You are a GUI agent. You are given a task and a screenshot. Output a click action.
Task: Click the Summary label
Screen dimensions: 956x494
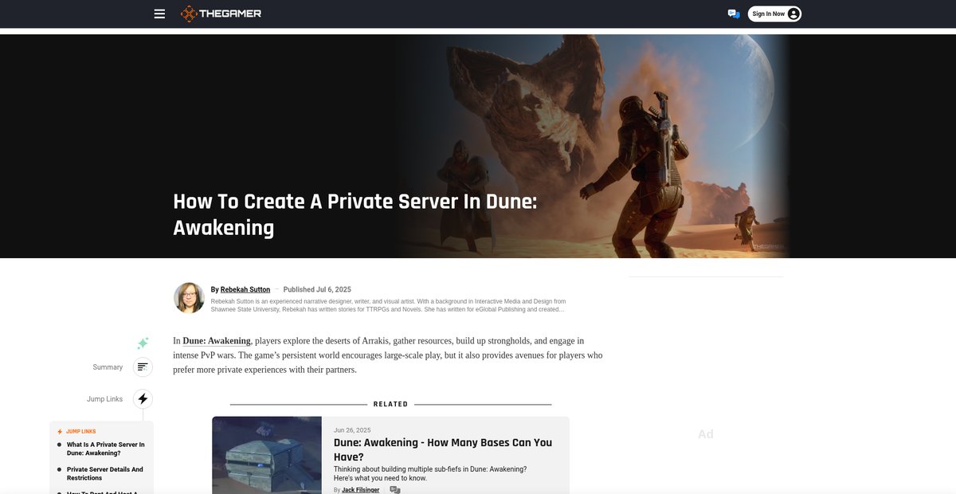point(108,367)
